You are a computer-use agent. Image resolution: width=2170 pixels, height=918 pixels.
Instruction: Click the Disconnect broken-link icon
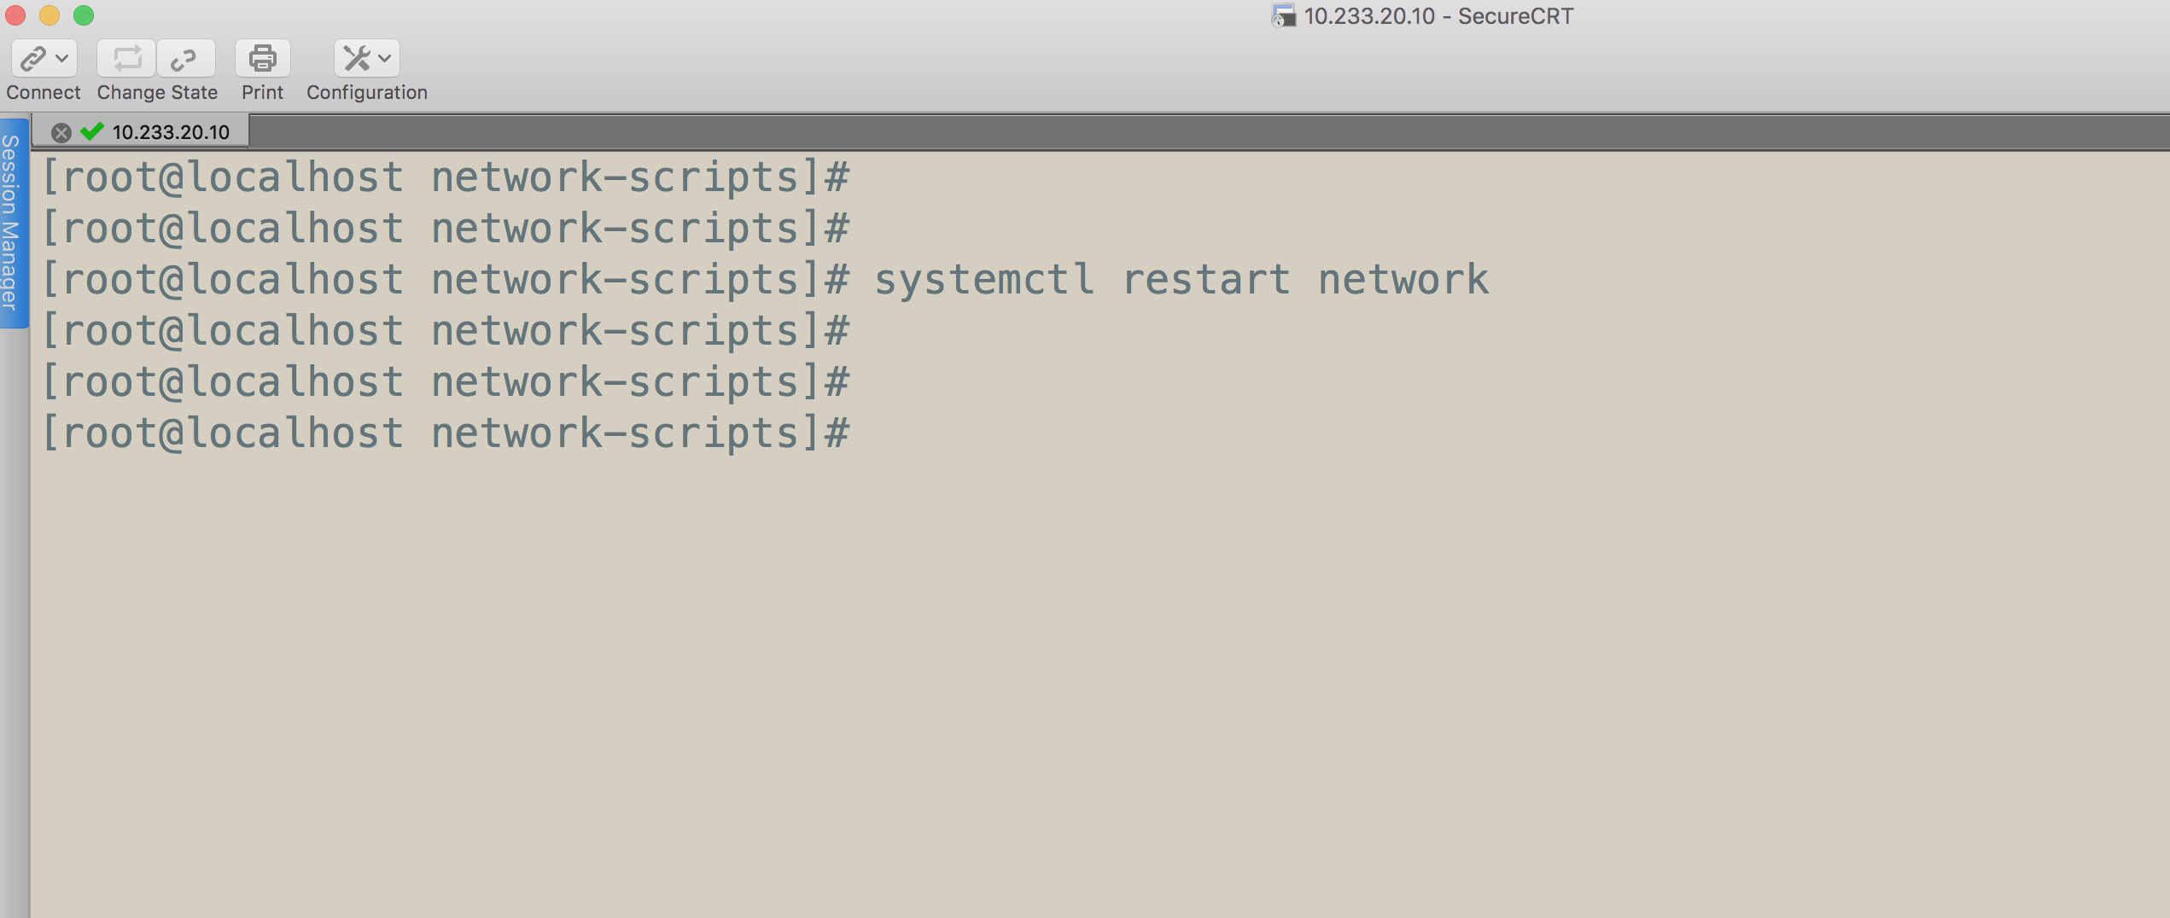point(185,59)
